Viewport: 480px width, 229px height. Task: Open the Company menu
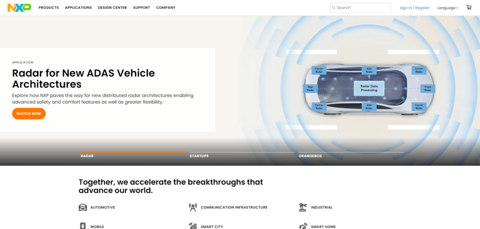pos(166,8)
